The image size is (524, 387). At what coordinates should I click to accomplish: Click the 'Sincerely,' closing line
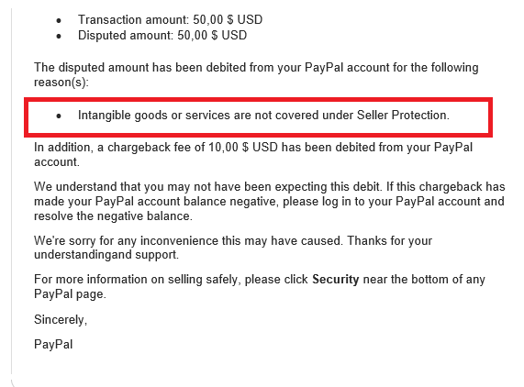[61, 320]
